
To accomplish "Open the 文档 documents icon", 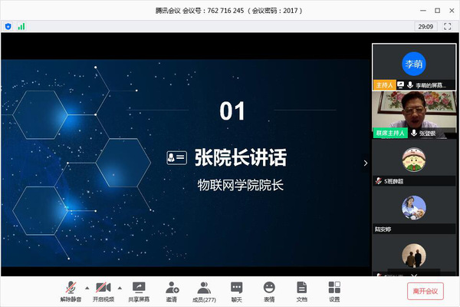I will [301, 289].
